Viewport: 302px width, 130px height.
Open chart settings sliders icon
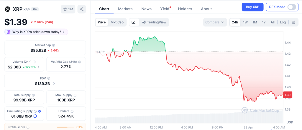coord(293,22)
